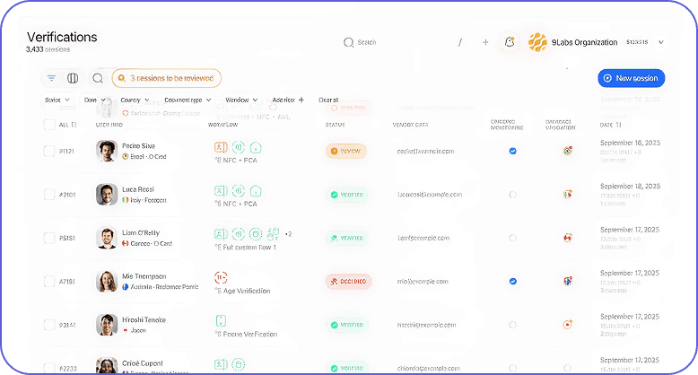Tick the ALL select checkbox in table header
This screenshot has width=698, height=375.
point(49,125)
